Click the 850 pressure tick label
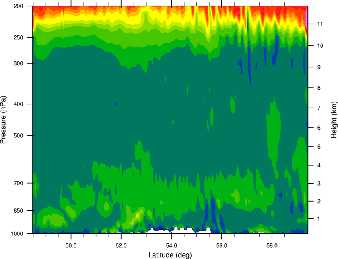The height and width of the screenshot is (259, 338). (18, 211)
